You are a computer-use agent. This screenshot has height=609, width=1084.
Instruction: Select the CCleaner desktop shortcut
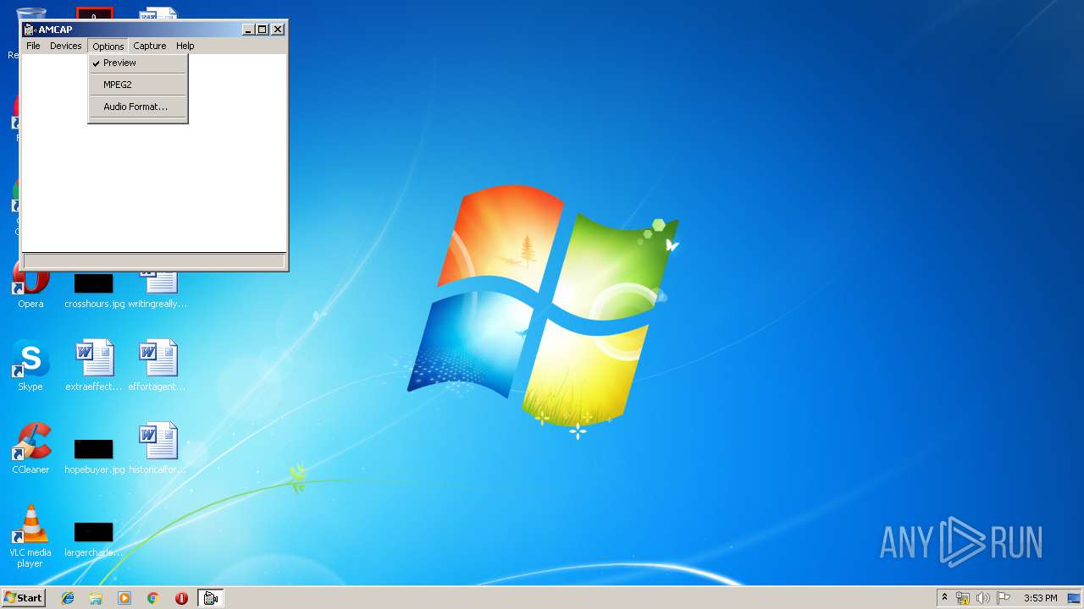30,449
